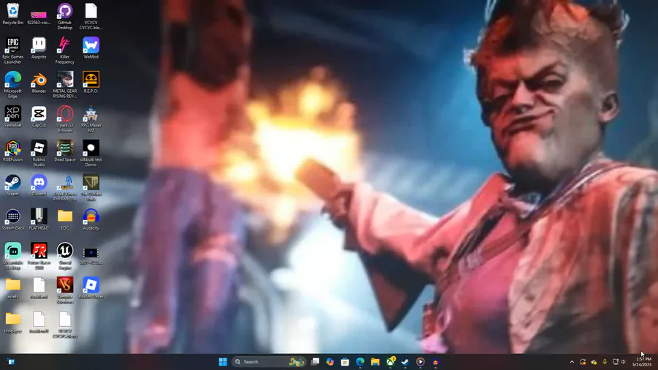
Task: Open the R.E.P.O. game shortcut
Action: coord(91,83)
